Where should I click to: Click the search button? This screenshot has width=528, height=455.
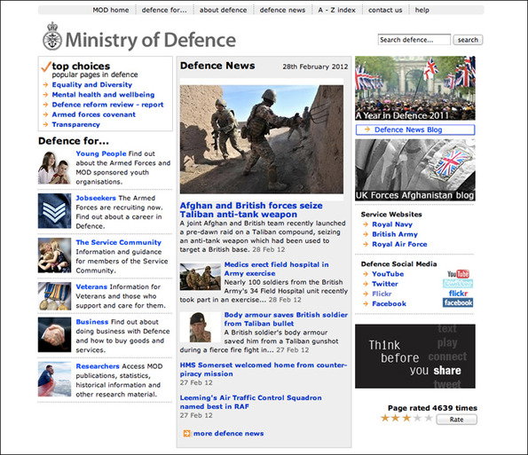pos(468,40)
